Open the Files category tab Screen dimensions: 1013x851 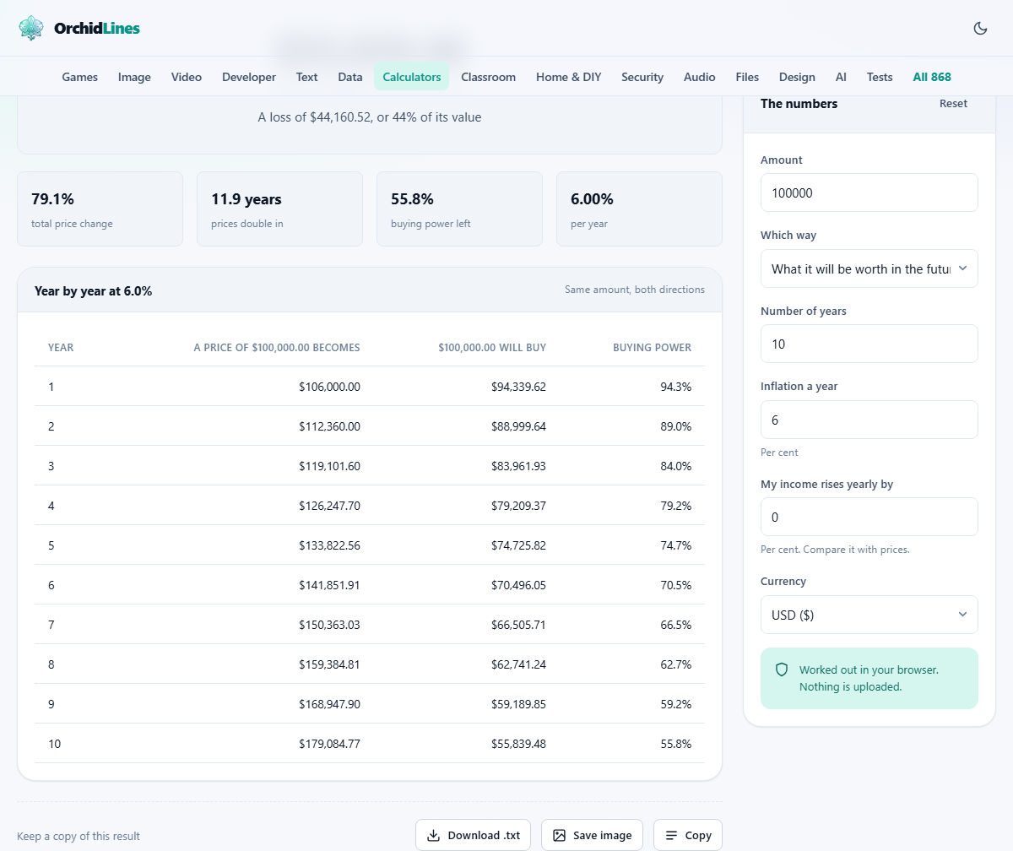pyautogui.click(x=747, y=77)
